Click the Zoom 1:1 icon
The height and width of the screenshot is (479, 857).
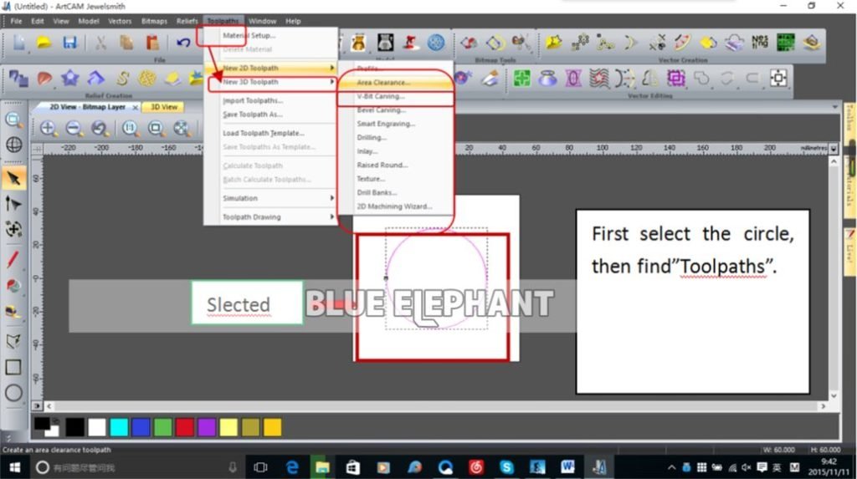130,129
